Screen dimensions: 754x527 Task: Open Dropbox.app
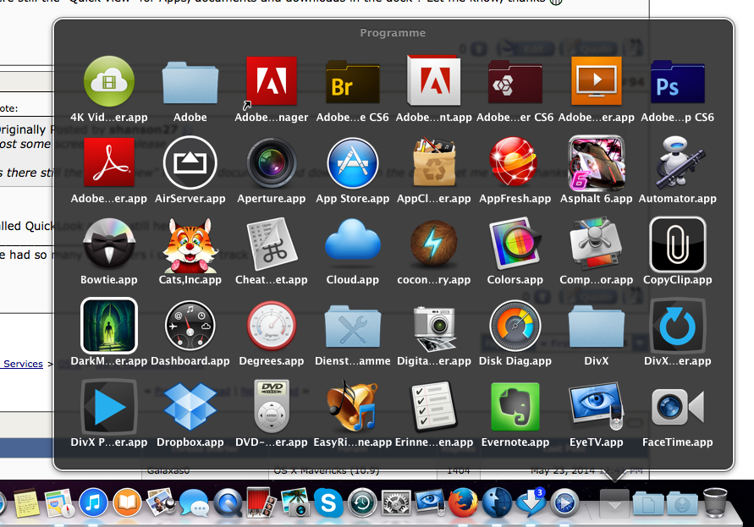point(190,406)
